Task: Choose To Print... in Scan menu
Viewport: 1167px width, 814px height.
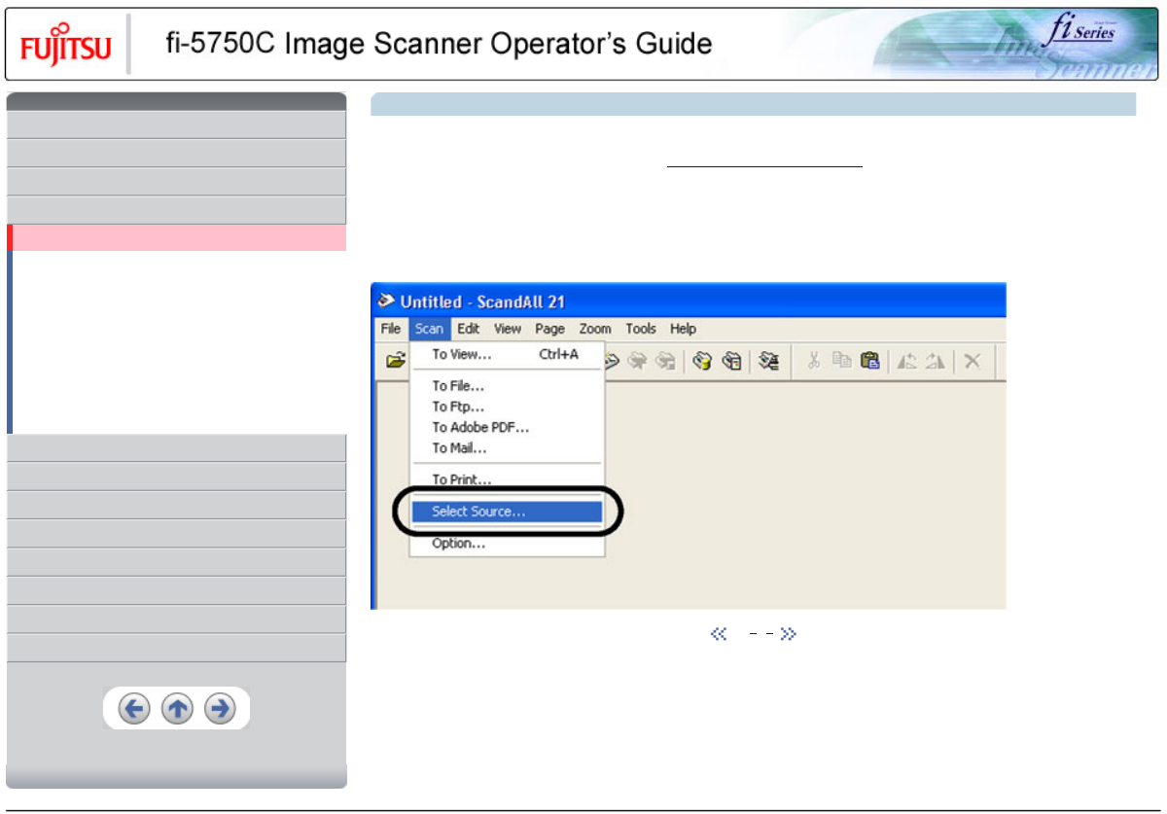Action: [507, 479]
